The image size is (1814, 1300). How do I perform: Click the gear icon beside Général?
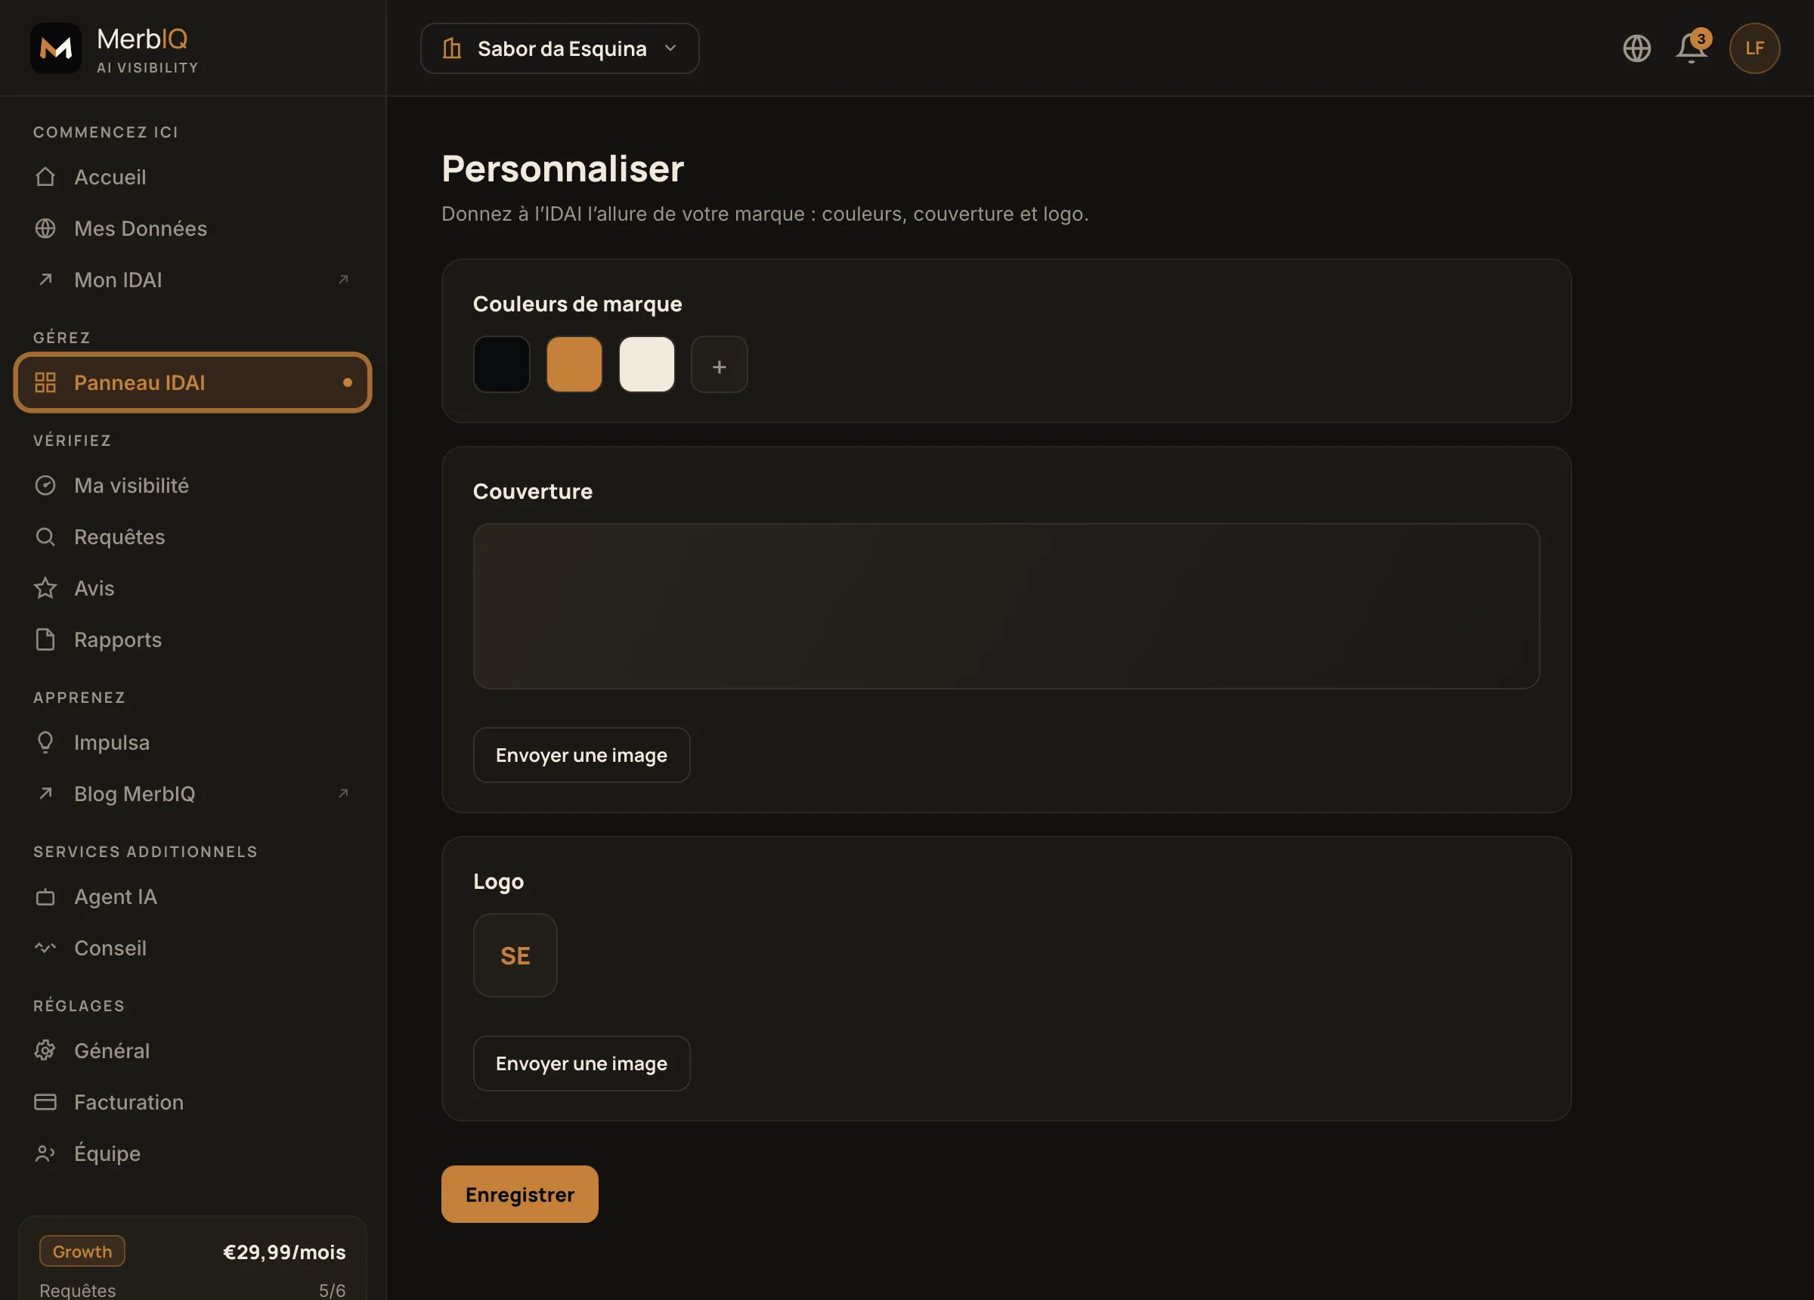[45, 1050]
